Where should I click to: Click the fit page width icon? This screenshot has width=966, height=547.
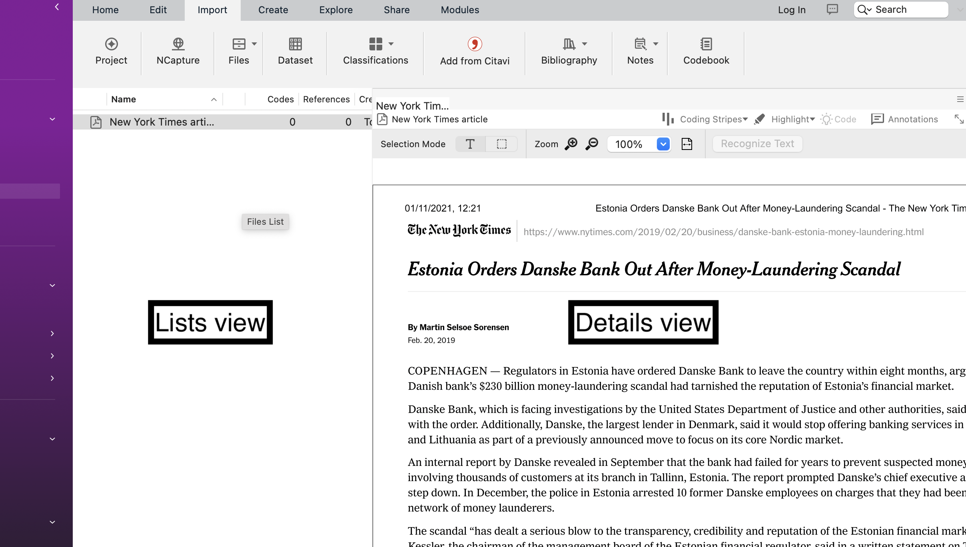[687, 144]
